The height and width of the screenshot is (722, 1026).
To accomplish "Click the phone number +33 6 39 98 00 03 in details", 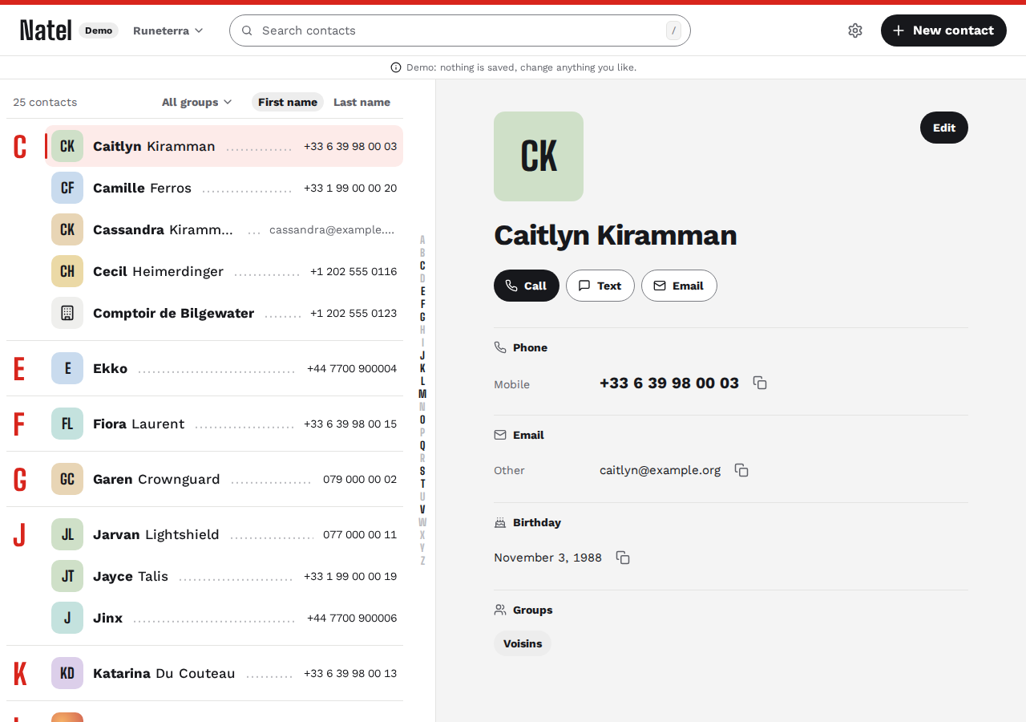I will pyautogui.click(x=669, y=383).
